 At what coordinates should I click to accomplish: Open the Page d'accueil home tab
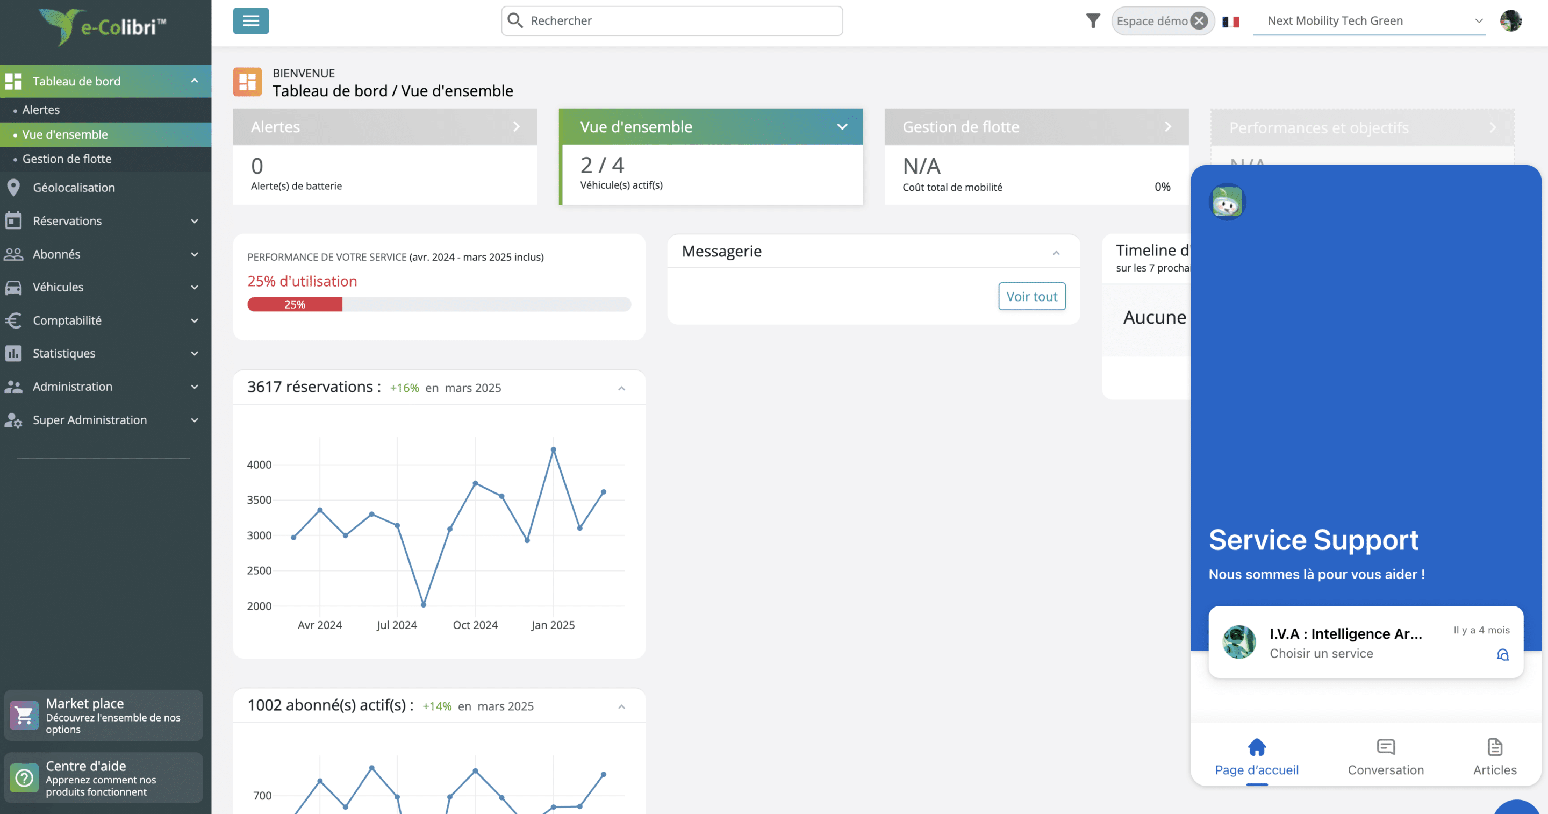tap(1257, 757)
